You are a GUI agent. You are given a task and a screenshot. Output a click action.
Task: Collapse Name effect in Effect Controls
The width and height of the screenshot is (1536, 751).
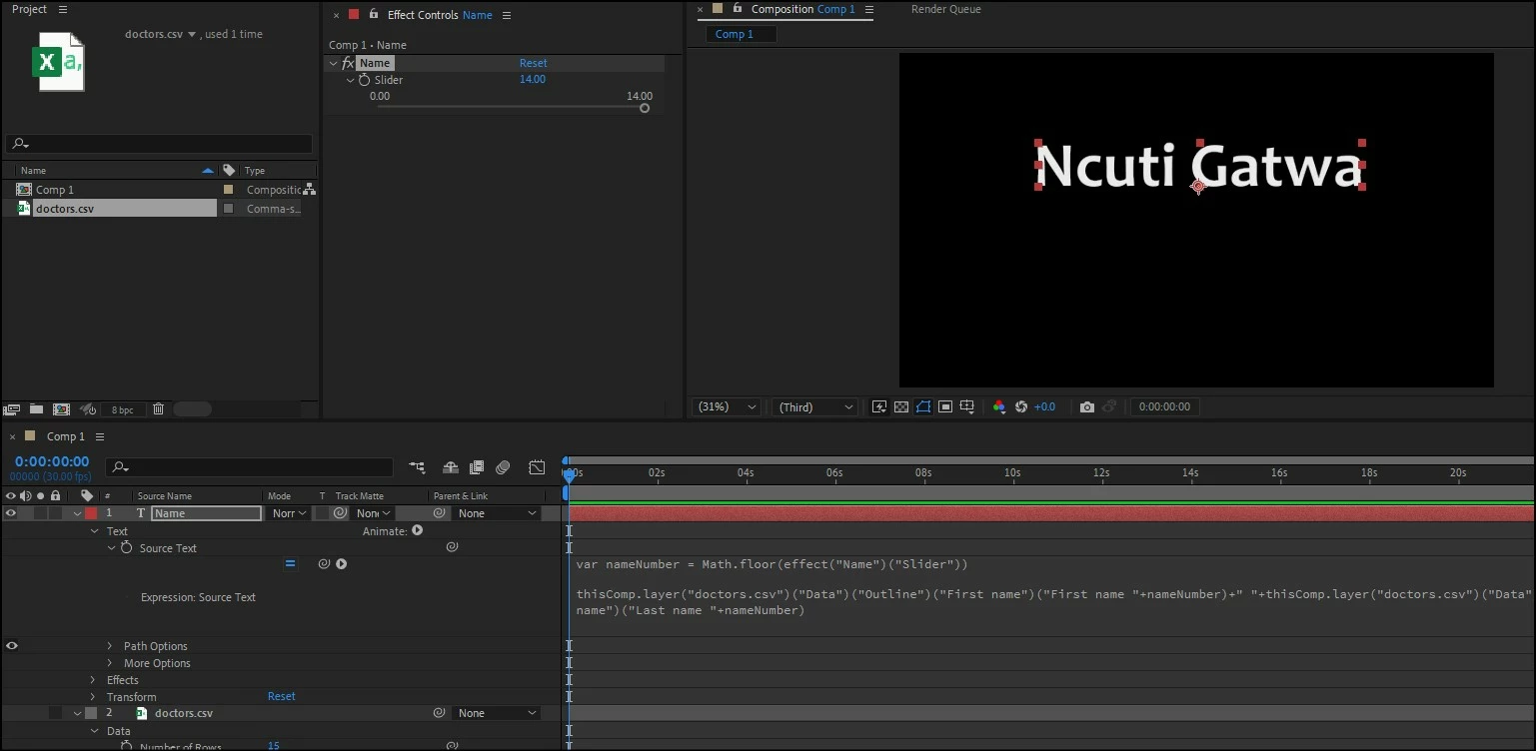[x=334, y=63]
